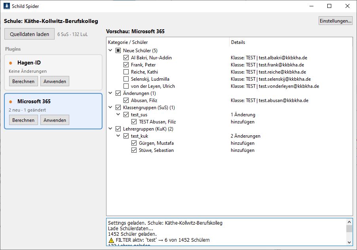Viewport: 357px width, 250px height.
Task: Collapse the test_kuk node
Action: [118, 136]
